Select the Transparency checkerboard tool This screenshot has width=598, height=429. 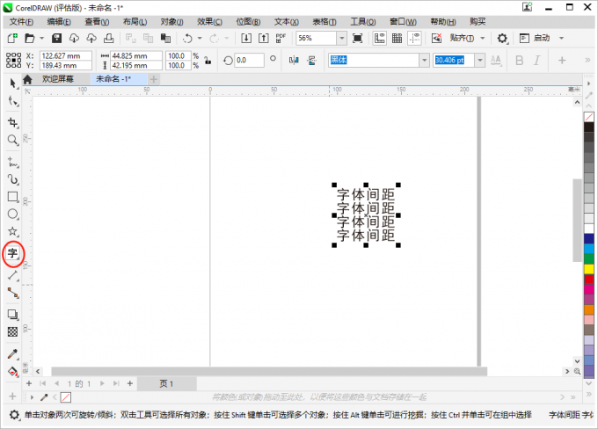13,332
